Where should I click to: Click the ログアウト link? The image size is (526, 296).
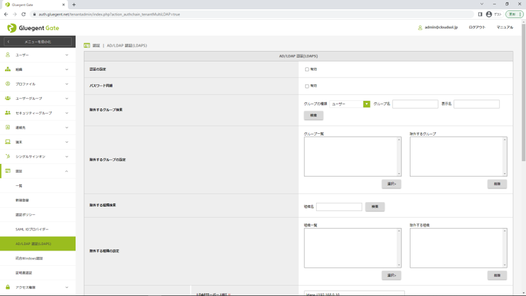tap(477, 27)
